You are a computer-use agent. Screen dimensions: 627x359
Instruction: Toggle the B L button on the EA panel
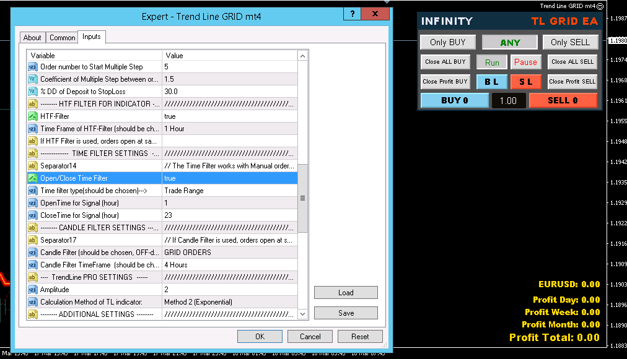(x=491, y=82)
